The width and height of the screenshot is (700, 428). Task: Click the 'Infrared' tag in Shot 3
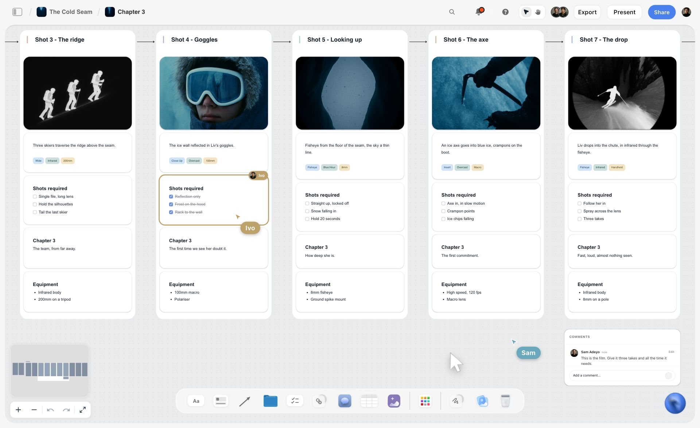pyautogui.click(x=52, y=161)
